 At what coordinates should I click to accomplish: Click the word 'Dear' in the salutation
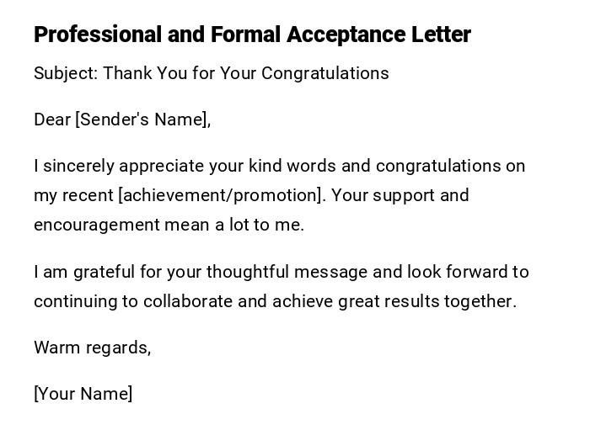click(x=51, y=119)
